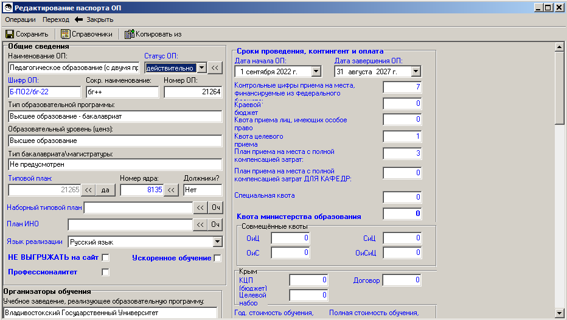
Task: Click the Квота целевого приема input field
Action: pos(402,137)
